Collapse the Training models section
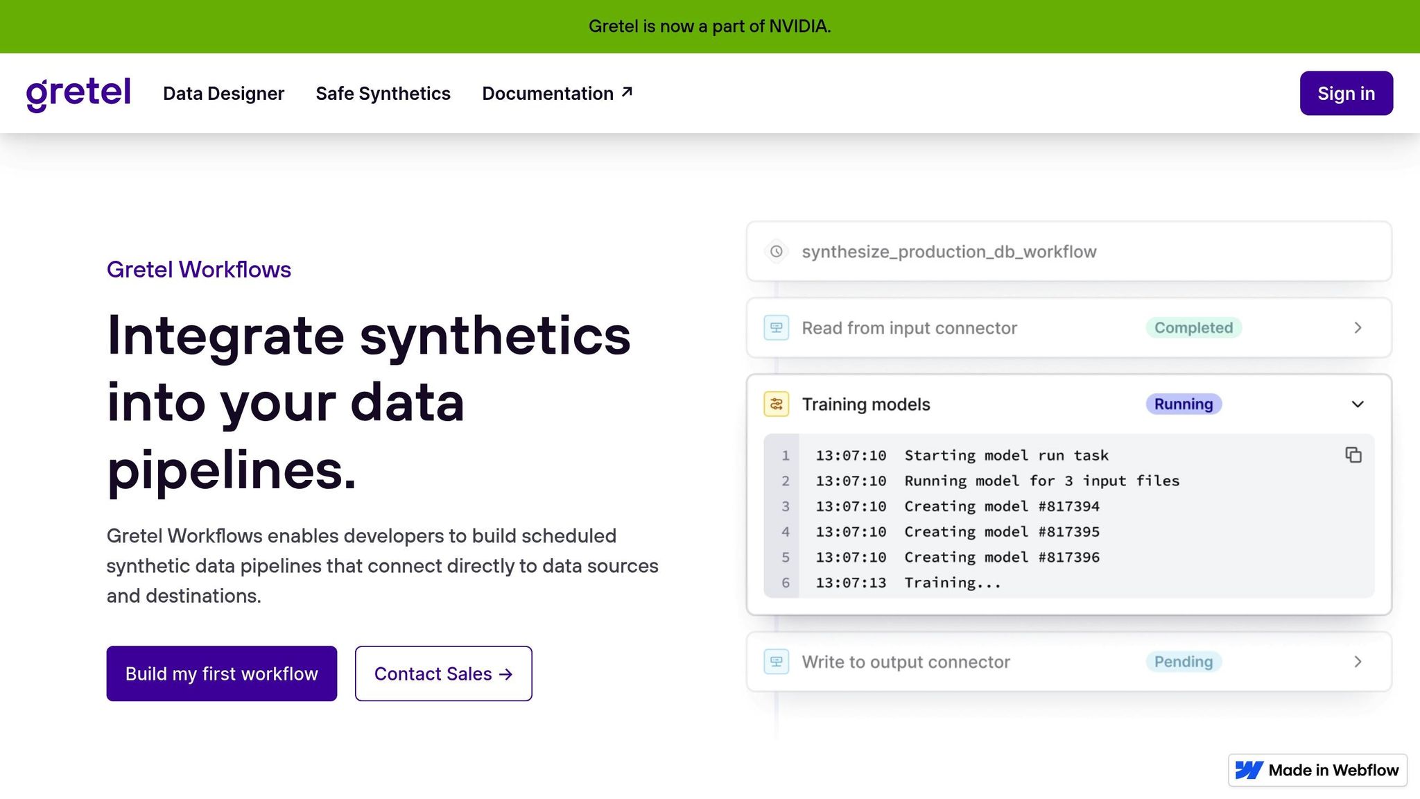This screenshot has width=1420, height=799. (x=1358, y=404)
